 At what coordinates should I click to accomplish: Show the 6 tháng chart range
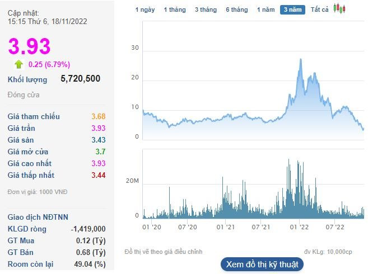[x=236, y=10]
